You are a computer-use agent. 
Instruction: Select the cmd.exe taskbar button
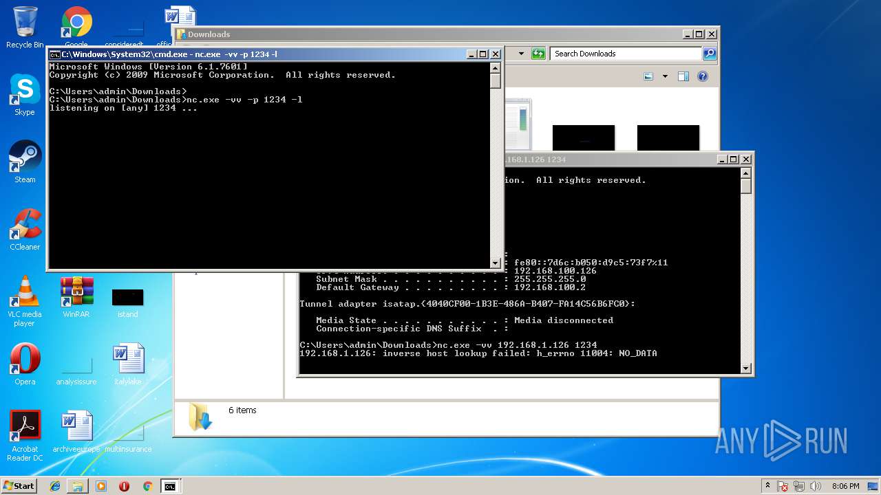tap(170, 486)
